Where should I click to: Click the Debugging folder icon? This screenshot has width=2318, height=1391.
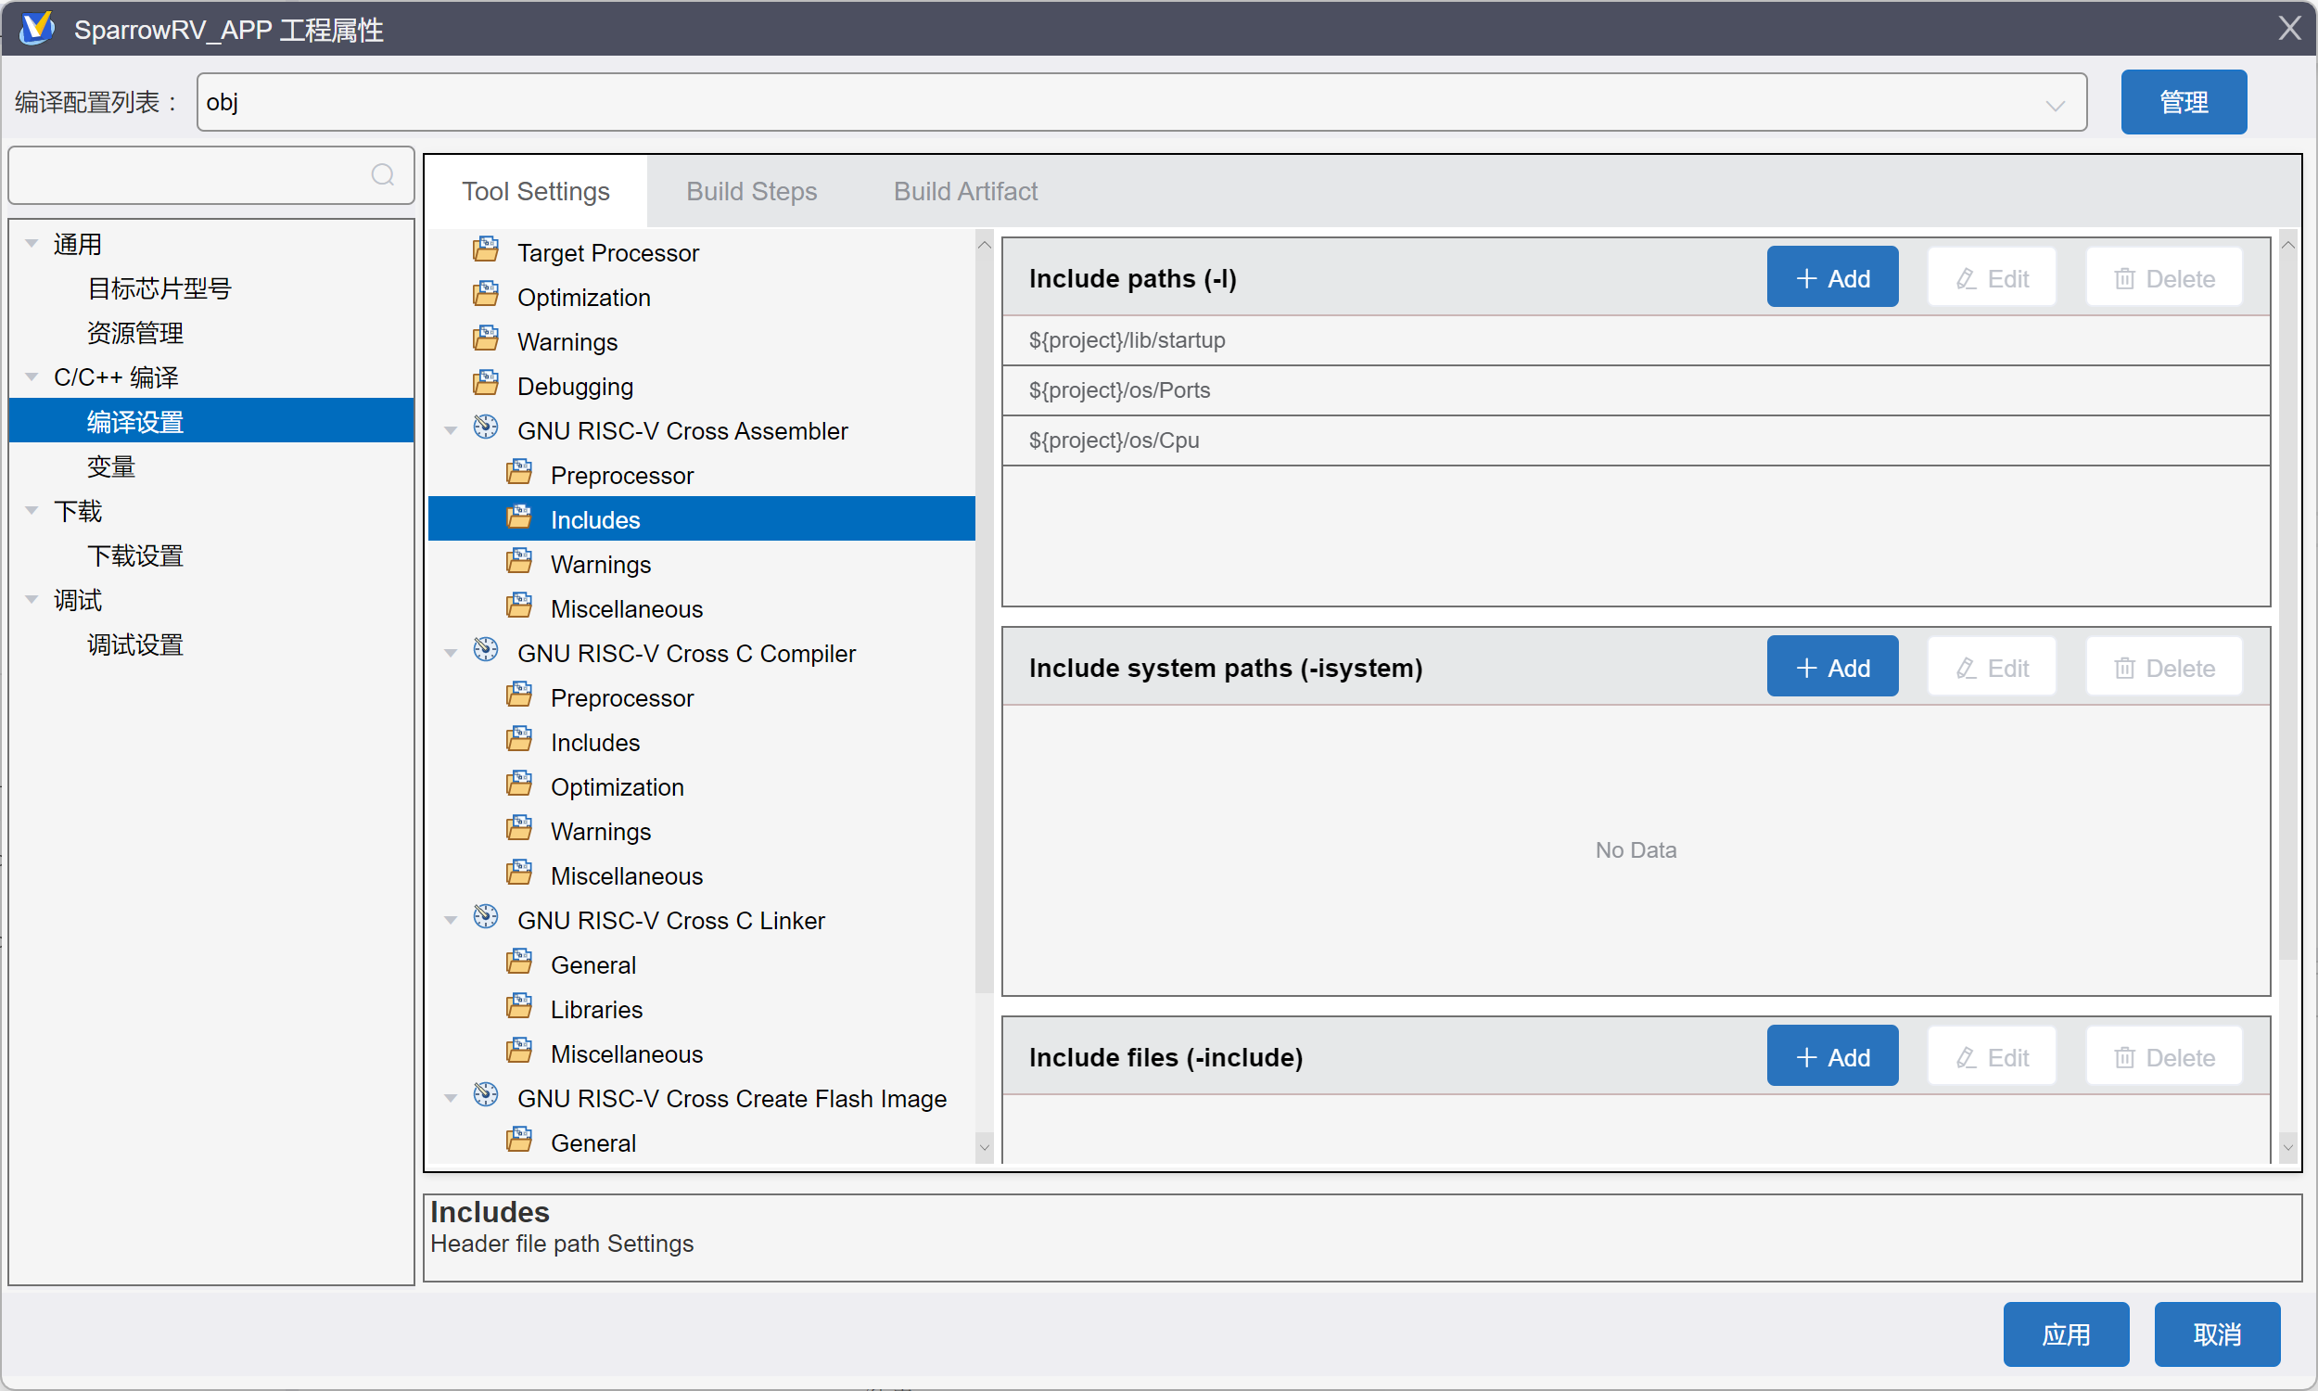click(x=485, y=384)
